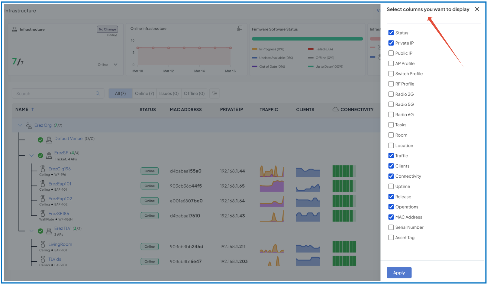Collapse the ErezSF venue chevron

(x=31, y=155)
